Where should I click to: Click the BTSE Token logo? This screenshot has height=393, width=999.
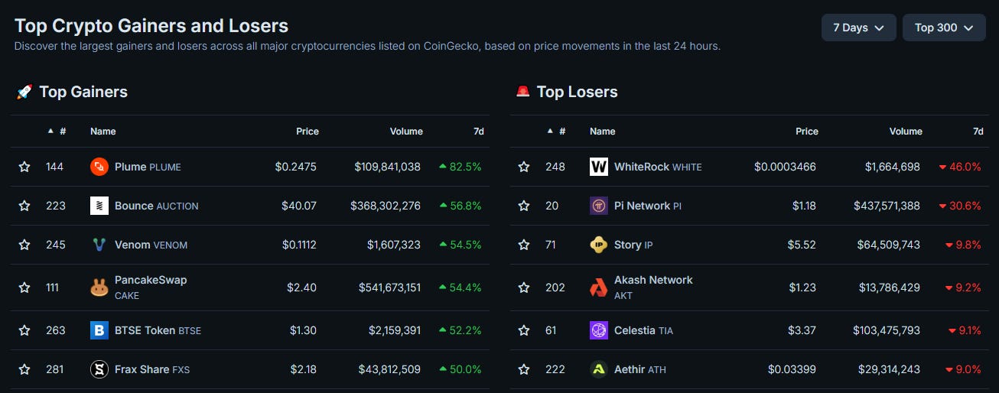(x=99, y=330)
